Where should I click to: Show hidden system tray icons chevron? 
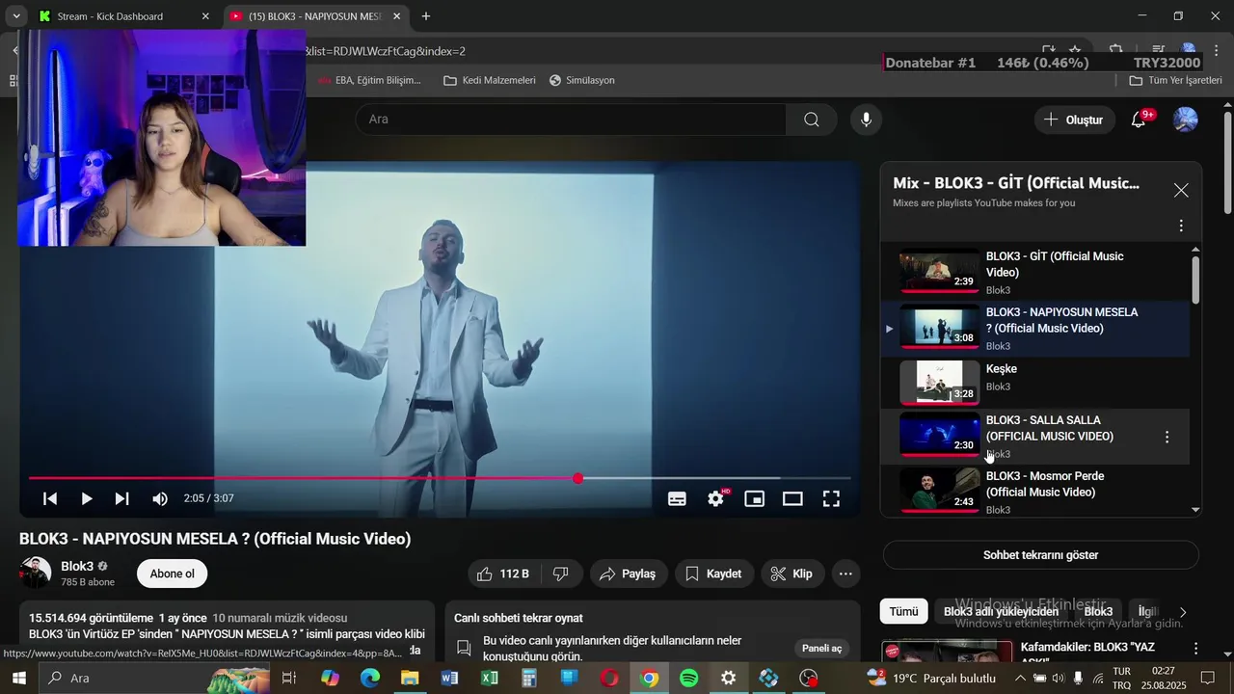[x=1020, y=679]
